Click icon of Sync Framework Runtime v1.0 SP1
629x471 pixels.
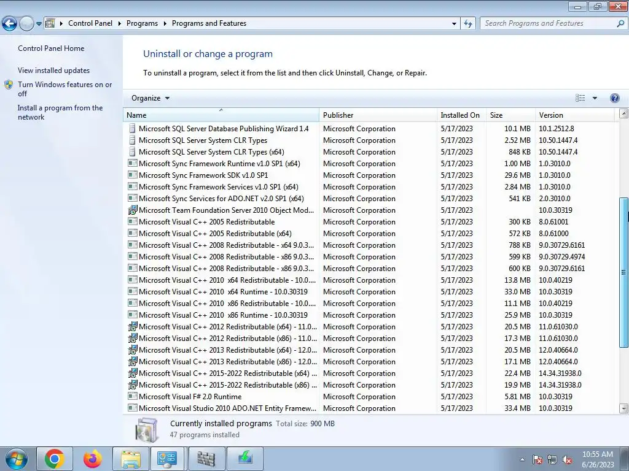click(x=133, y=163)
